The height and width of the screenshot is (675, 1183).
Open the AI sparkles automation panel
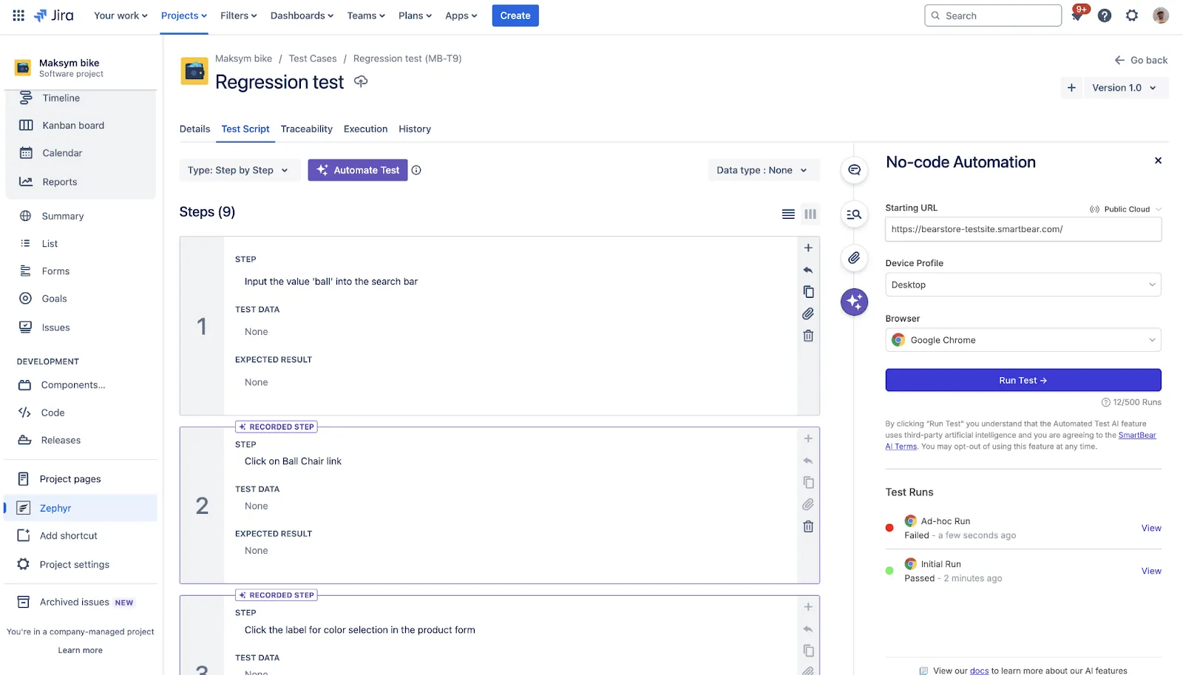[854, 302]
